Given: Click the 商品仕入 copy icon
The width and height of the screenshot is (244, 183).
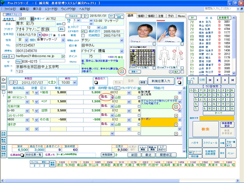Looking at the screenshot, I should (96, 82).
